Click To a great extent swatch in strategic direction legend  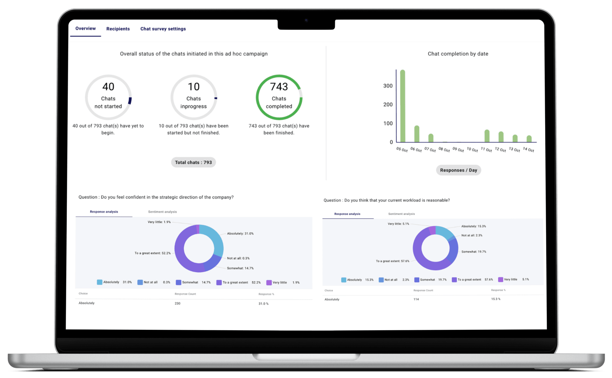219,283
